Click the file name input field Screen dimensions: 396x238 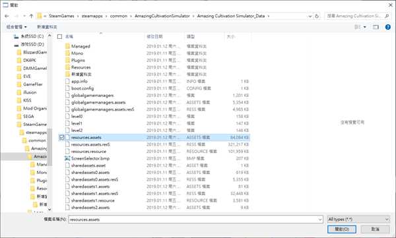[193, 220]
